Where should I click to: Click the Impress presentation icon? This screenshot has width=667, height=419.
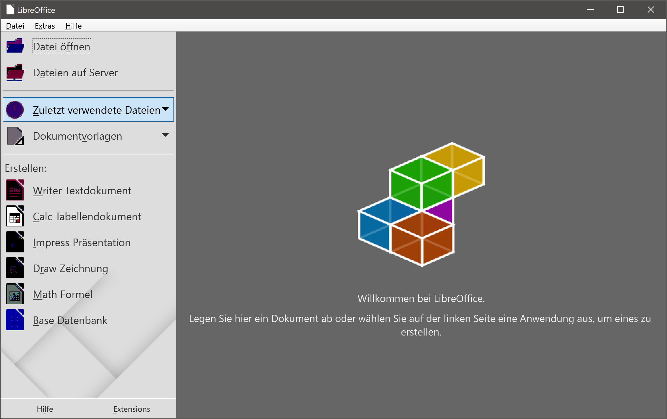click(x=15, y=242)
